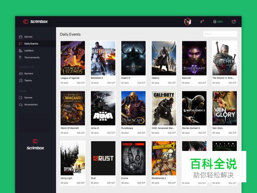Click the 'Starcraft' title text
This screenshot has height=193, width=257.
(x=186, y=78)
